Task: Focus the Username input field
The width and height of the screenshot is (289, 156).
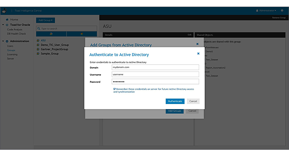Action: [155, 74]
